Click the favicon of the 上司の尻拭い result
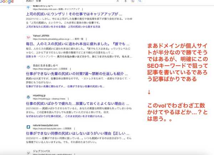 28,7
